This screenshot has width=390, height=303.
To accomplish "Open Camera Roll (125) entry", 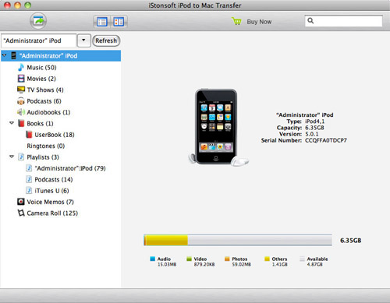I will [52, 213].
